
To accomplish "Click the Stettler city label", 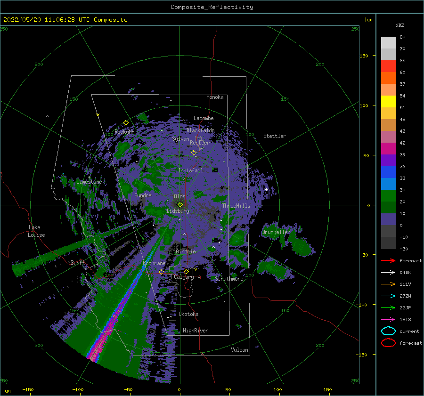I will point(275,136).
